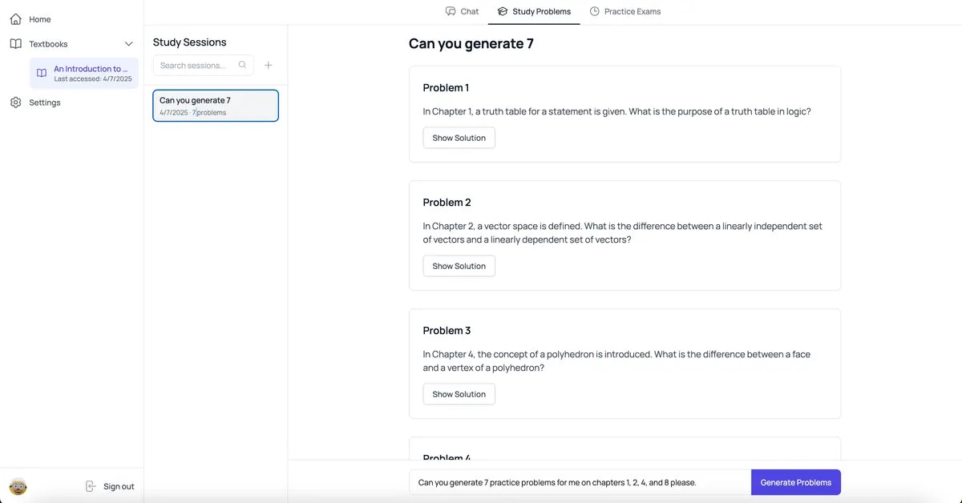Show Solution for Problem 1
Screen dimensions: 962x503
(x=459, y=138)
